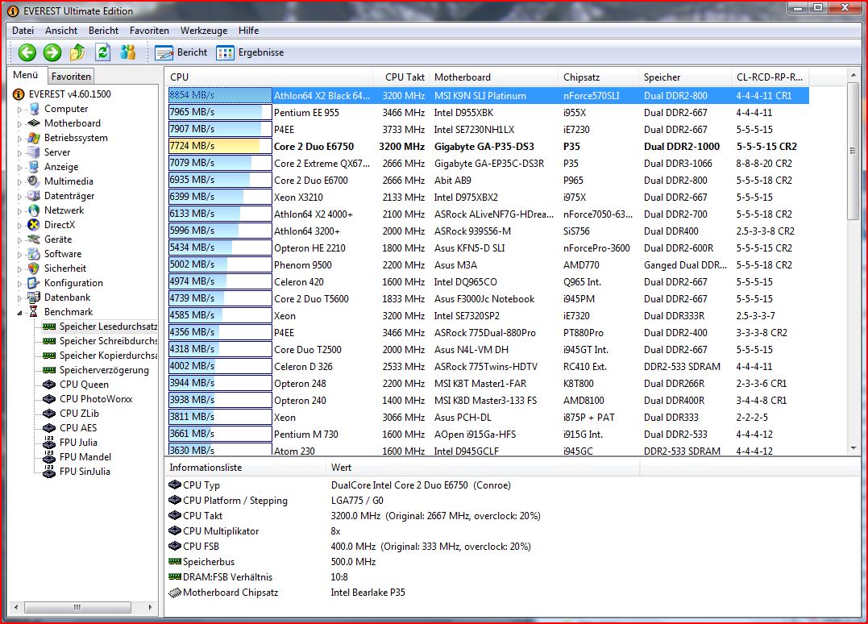Open the Hilfe menu
Screen dimensions: 868x624
coord(248,31)
